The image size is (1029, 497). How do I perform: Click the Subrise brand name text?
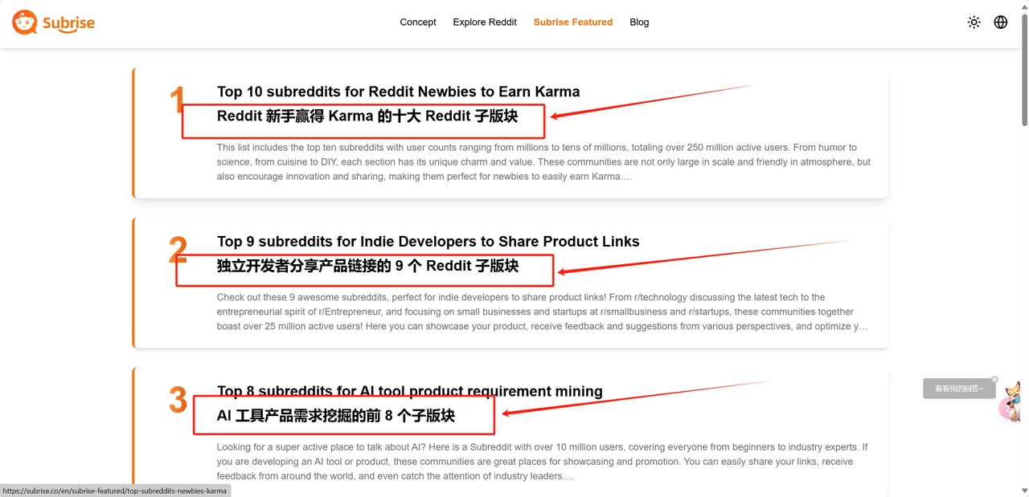click(68, 23)
